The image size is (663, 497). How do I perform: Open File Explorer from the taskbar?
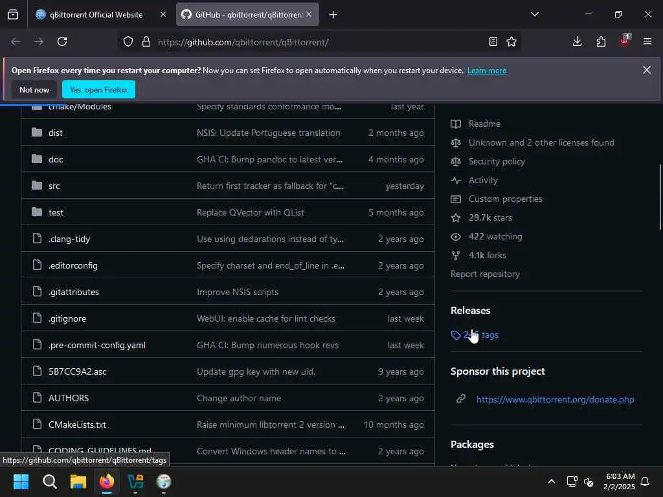(78, 481)
